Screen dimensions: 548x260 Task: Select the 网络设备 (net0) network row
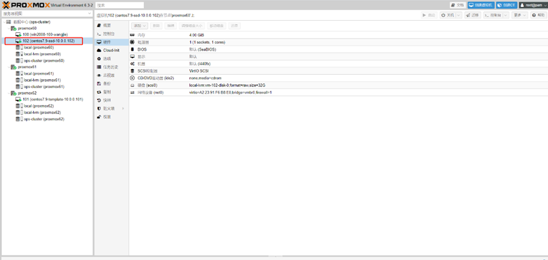click(x=338, y=92)
